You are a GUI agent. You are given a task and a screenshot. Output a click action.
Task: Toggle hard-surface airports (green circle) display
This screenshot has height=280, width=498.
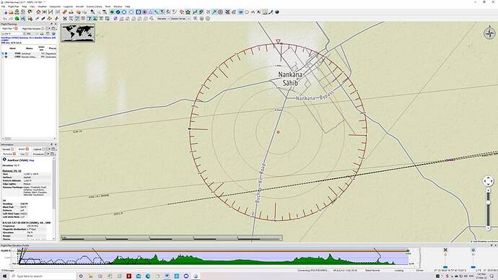tap(112, 12)
